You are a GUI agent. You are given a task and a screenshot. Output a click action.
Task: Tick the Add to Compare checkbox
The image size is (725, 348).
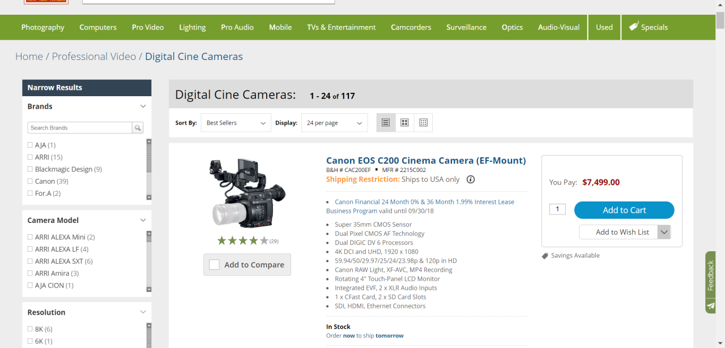tap(214, 265)
